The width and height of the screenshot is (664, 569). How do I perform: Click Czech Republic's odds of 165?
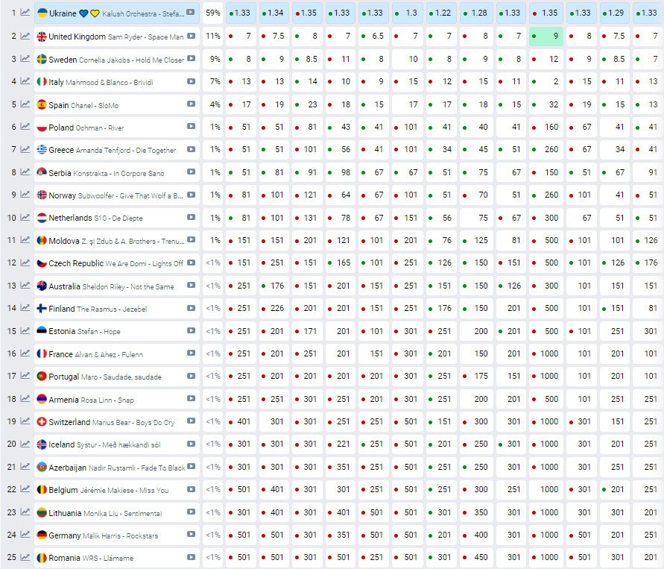340,263
